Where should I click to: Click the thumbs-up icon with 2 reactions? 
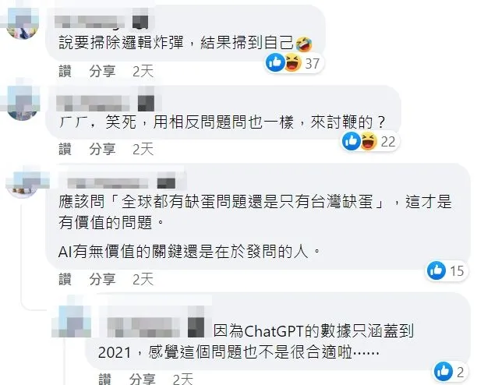click(x=443, y=371)
